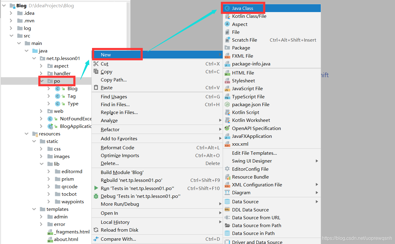Click the Kotlin Script icon
Screen dimensions: 395x244
(x=227, y=112)
